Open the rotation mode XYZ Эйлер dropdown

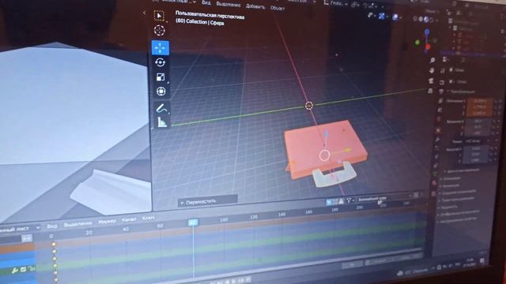pos(477,141)
